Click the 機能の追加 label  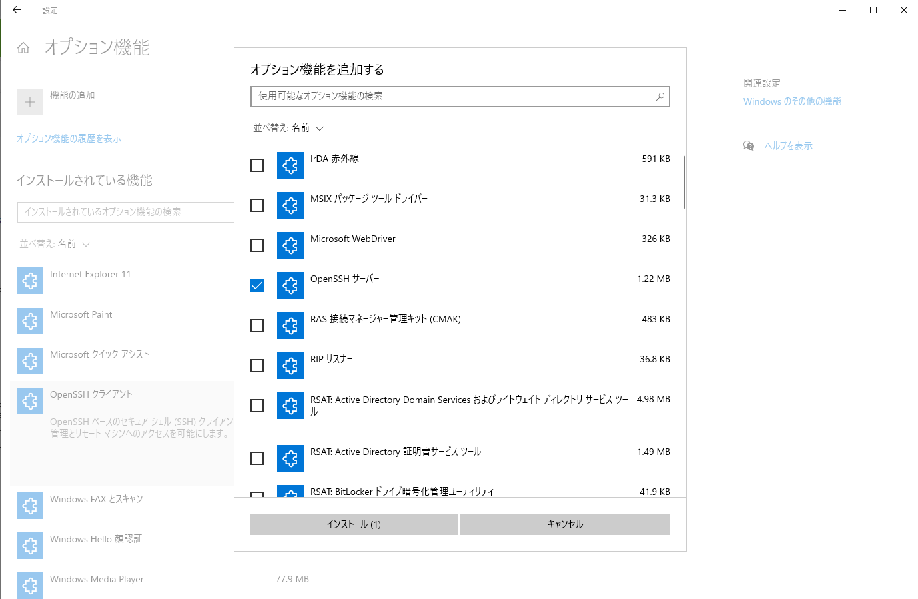72,95
